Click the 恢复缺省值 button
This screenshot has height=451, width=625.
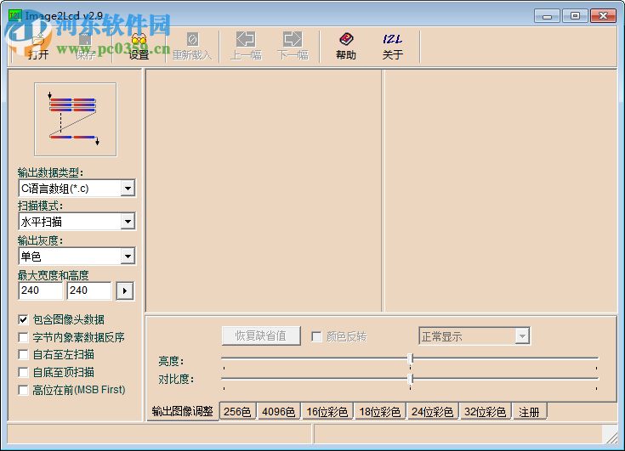[x=261, y=336]
